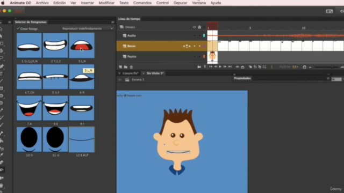The width and height of the screenshot is (344, 193).
Task: Click the edit multiple frames icon
Action: point(260,67)
